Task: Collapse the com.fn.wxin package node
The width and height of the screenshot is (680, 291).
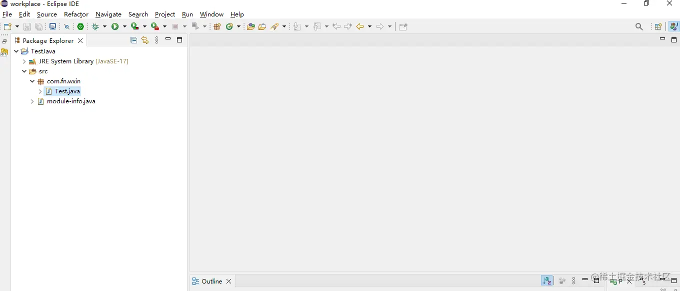Action: (x=32, y=81)
